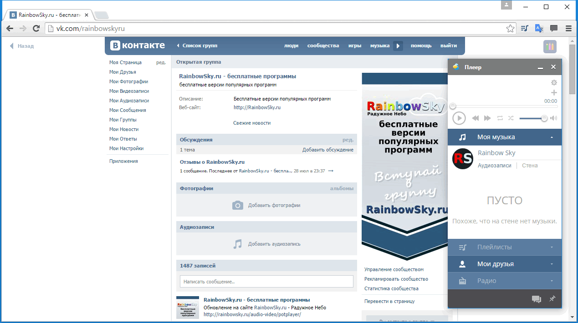The width and height of the screenshot is (578, 323).
Task: Click Добавить обсуждение link
Action: pos(328,150)
